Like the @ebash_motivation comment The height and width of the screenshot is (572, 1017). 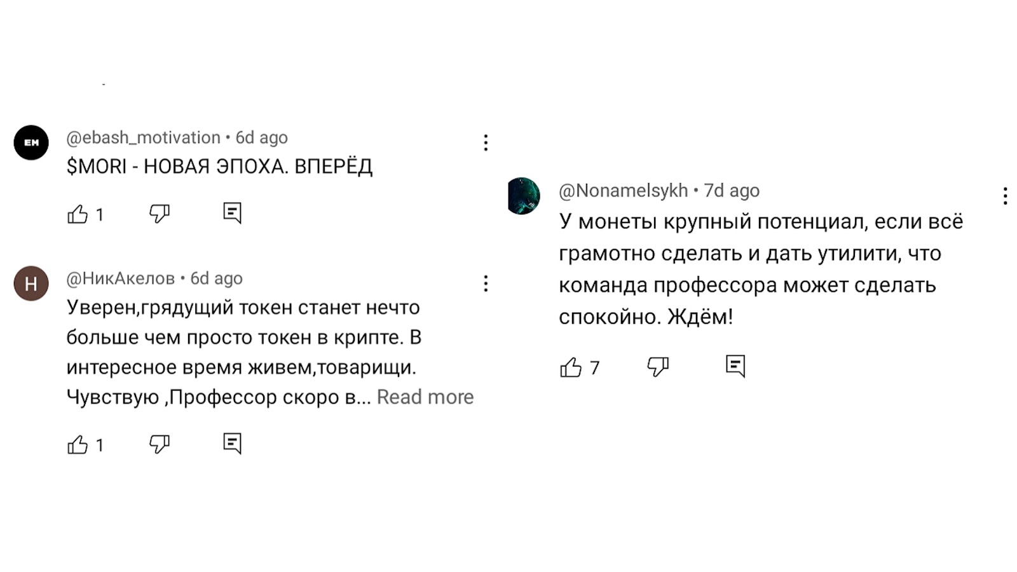coord(78,214)
